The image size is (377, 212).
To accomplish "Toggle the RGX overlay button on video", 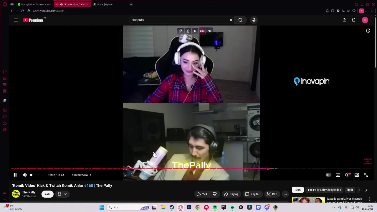I will click(x=202, y=31).
